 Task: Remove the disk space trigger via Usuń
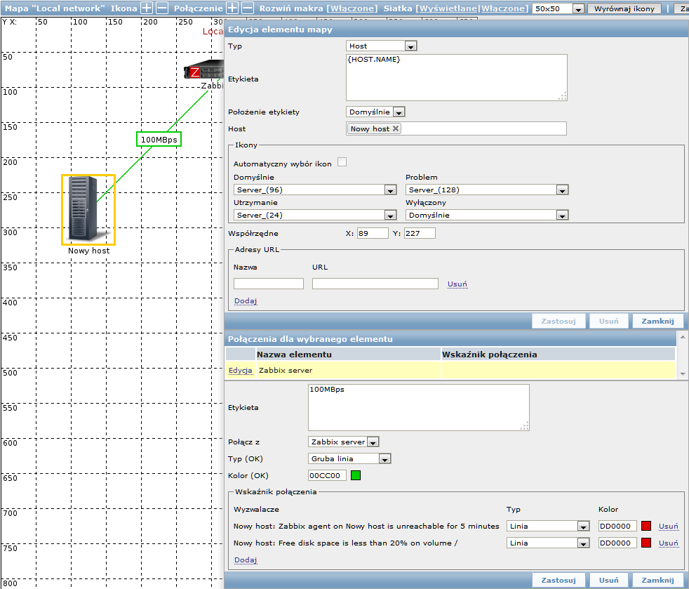coord(669,543)
